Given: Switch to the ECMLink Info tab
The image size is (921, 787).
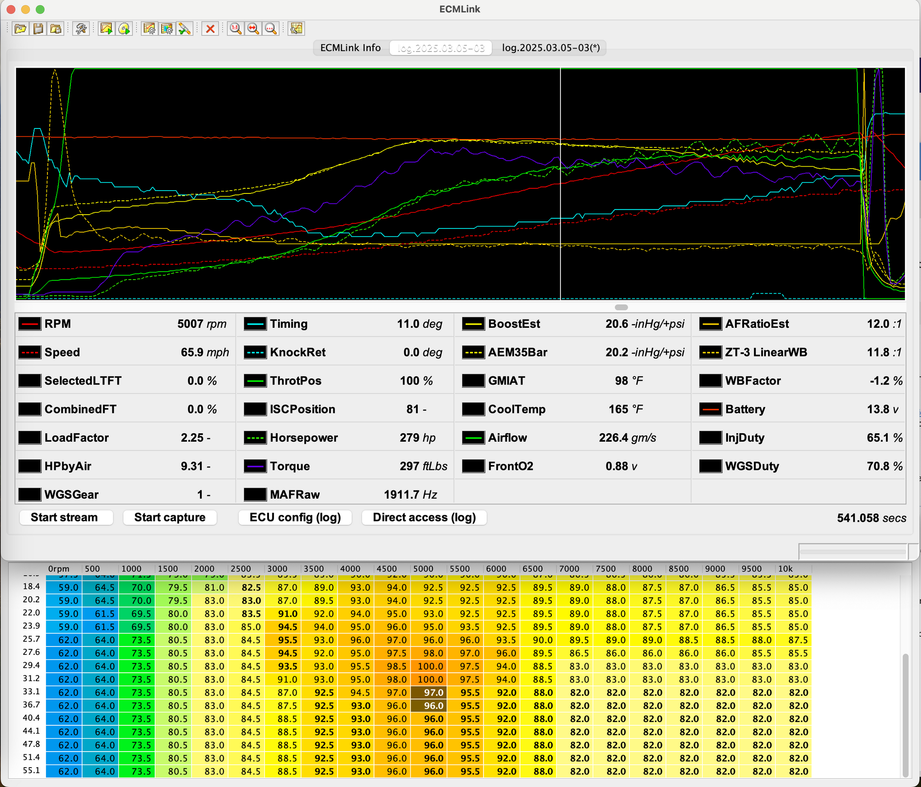Looking at the screenshot, I should pyautogui.click(x=351, y=48).
